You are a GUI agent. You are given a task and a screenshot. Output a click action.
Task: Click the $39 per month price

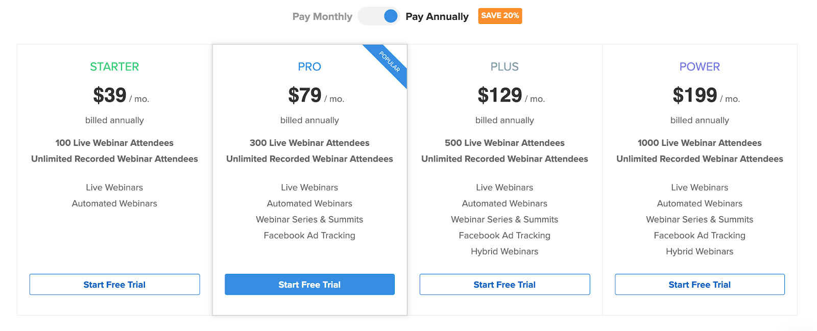(110, 95)
